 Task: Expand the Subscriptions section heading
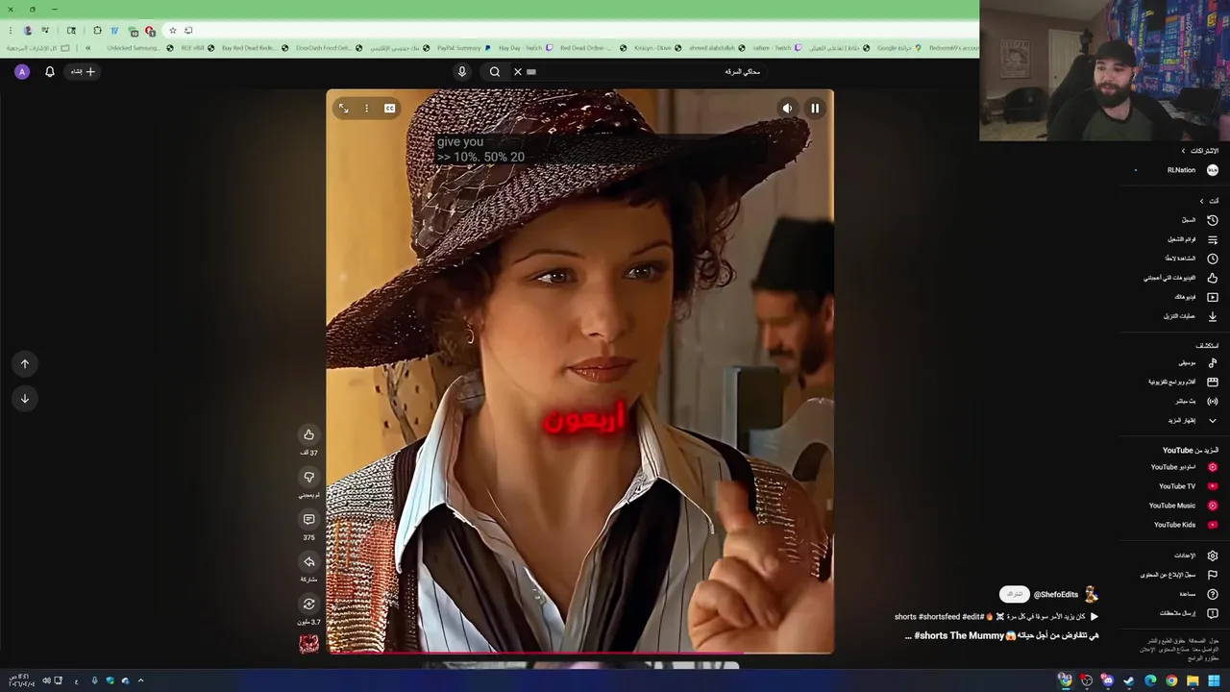click(1201, 151)
